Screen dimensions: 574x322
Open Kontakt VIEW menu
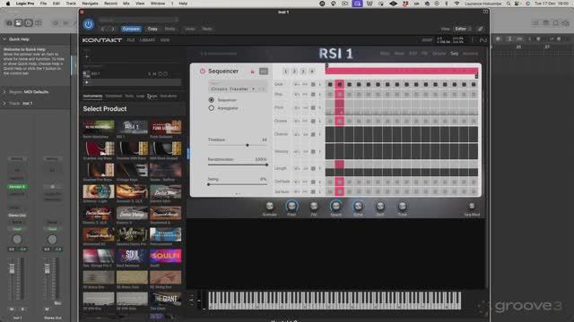[x=165, y=40]
